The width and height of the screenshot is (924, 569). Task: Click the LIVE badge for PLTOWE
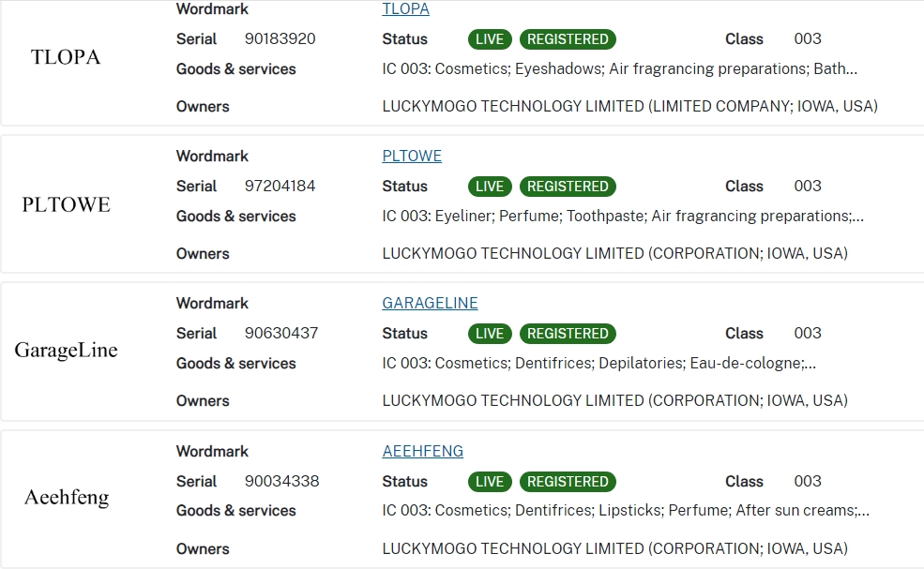pyautogui.click(x=489, y=187)
